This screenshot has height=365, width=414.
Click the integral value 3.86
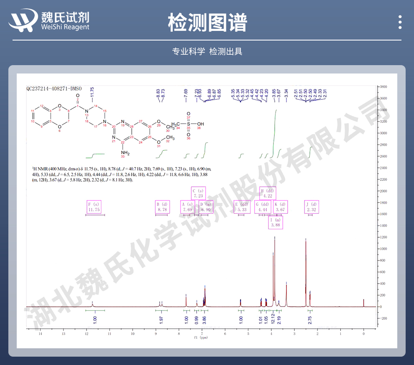click(204, 320)
